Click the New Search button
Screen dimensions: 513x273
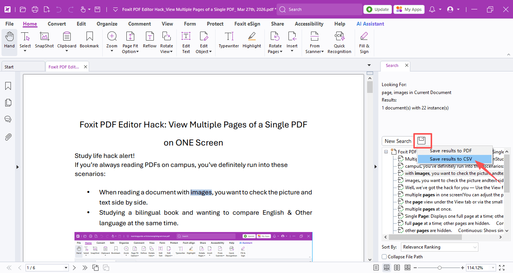coord(398,141)
